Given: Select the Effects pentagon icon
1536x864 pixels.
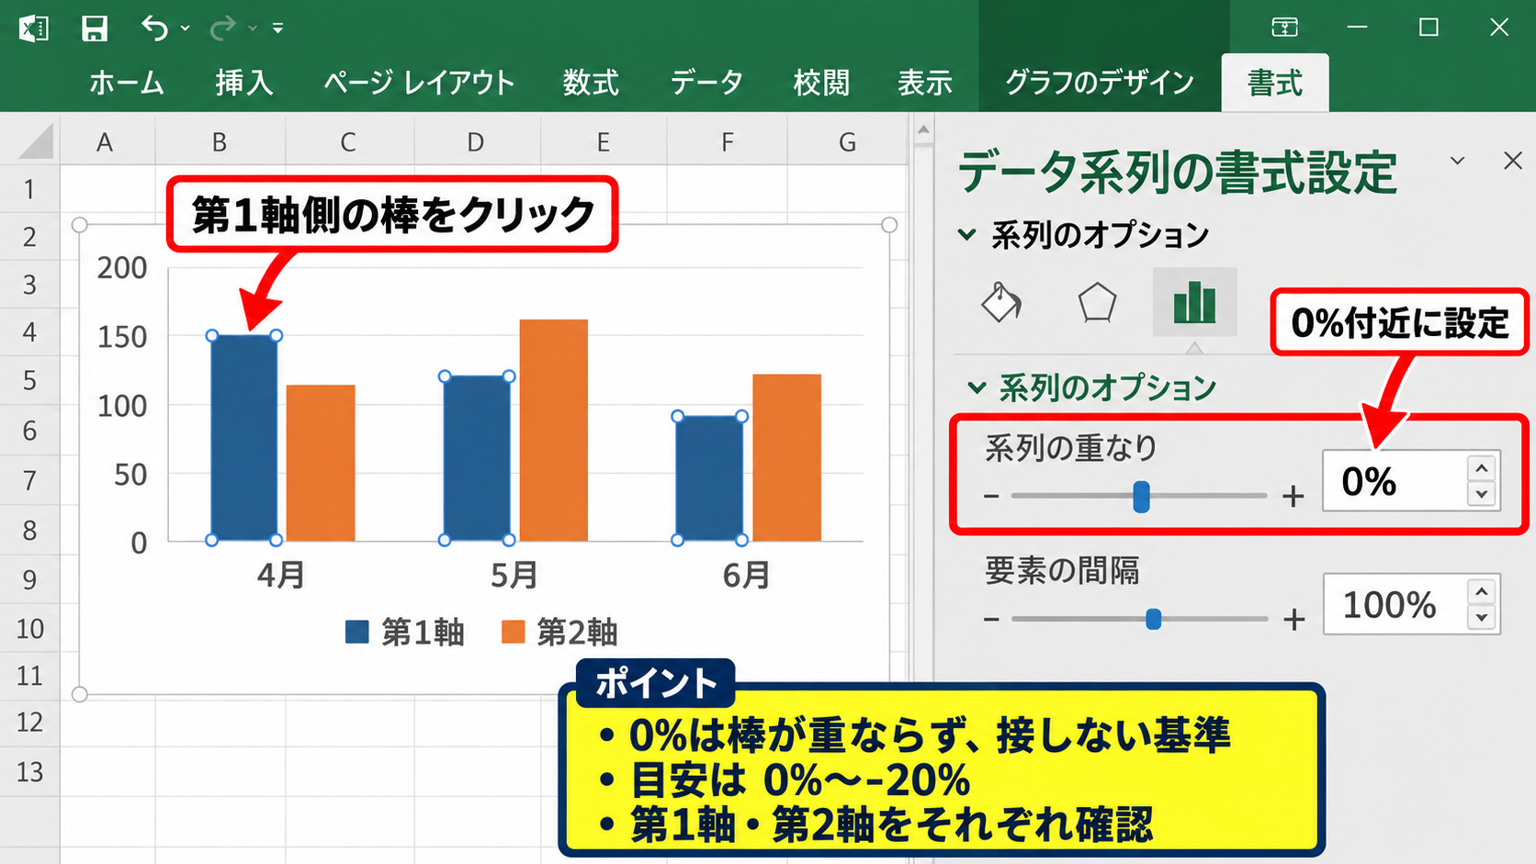Looking at the screenshot, I should (x=1097, y=302).
